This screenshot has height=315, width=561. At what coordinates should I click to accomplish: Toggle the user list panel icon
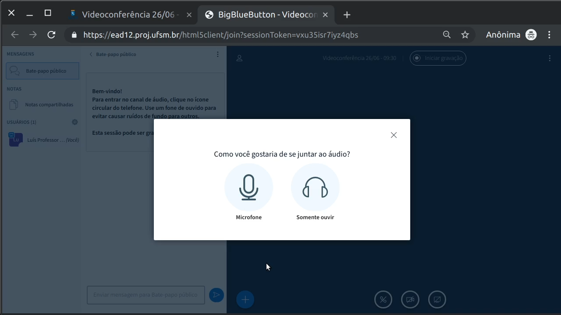pos(239,58)
